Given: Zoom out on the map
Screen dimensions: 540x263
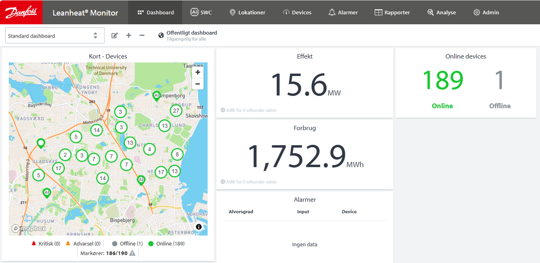Looking at the screenshot, I should [x=198, y=84].
